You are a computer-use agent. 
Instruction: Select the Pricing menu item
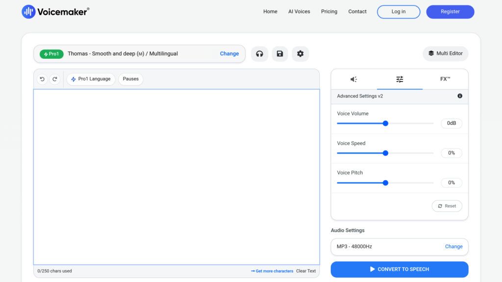tap(329, 11)
